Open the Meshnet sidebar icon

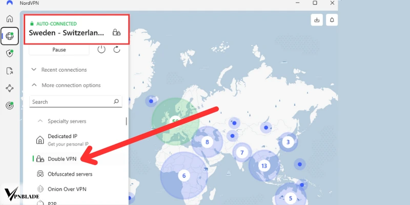(10, 88)
